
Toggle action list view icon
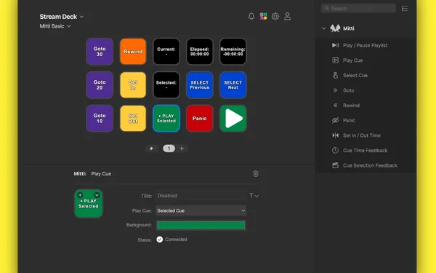pos(405,9)
